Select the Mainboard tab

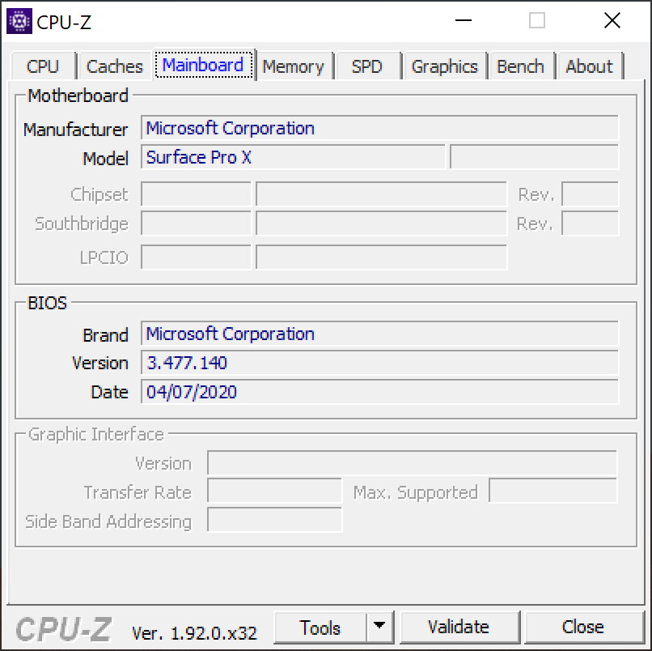[x=203, y=65]
